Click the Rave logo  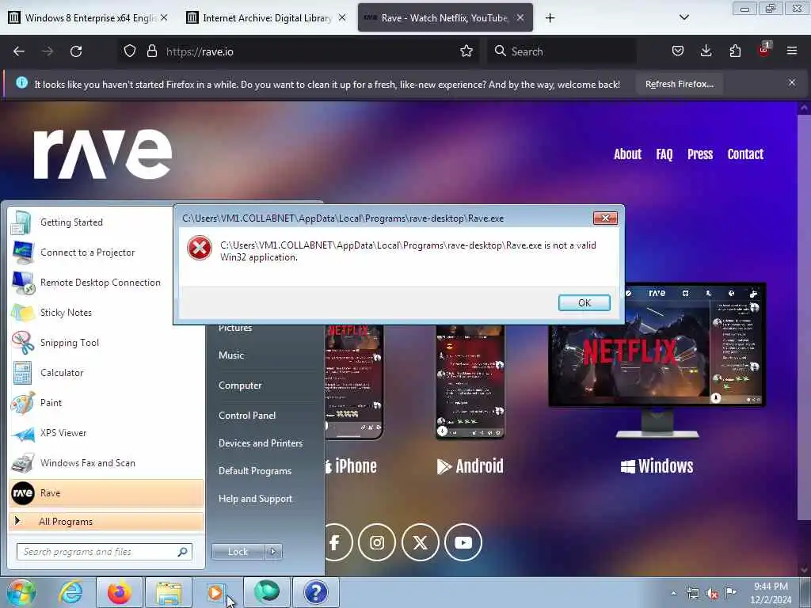pos(102,154)
